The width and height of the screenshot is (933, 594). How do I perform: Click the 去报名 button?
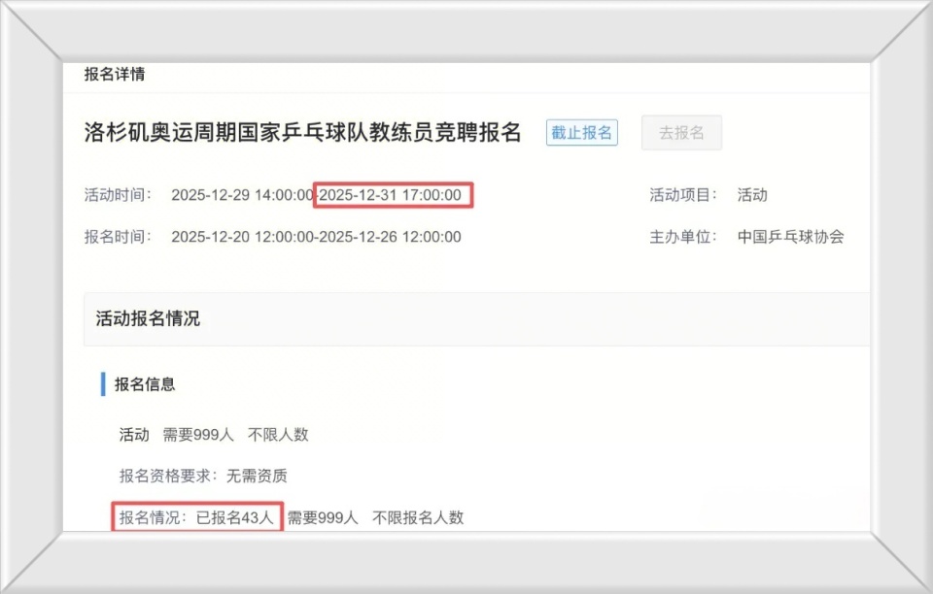tap(681, 133)
